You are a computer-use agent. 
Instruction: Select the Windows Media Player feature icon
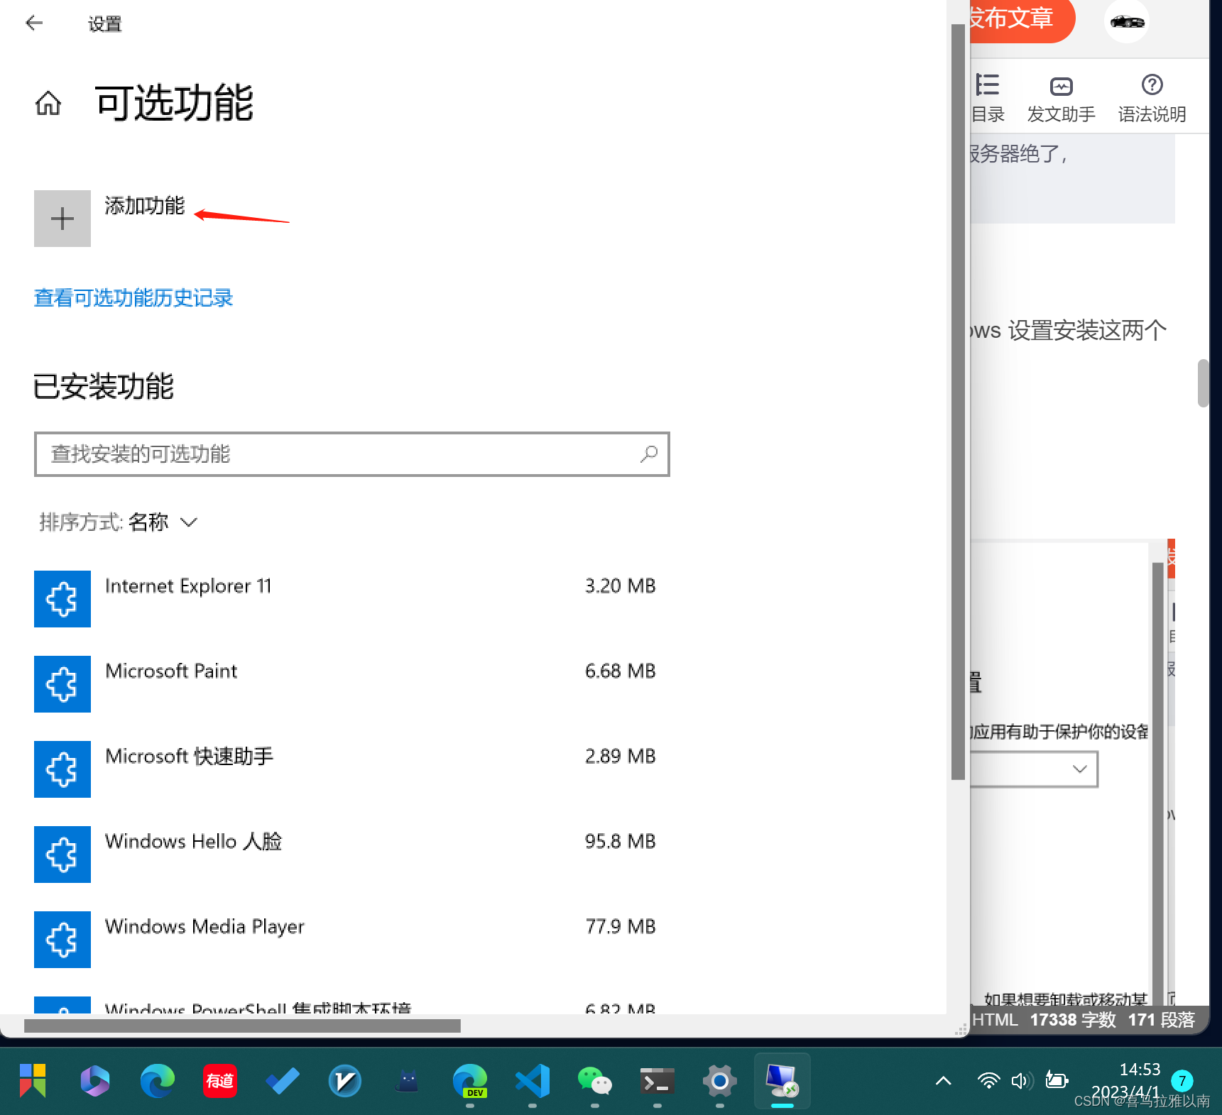click(x=62, y=940)
